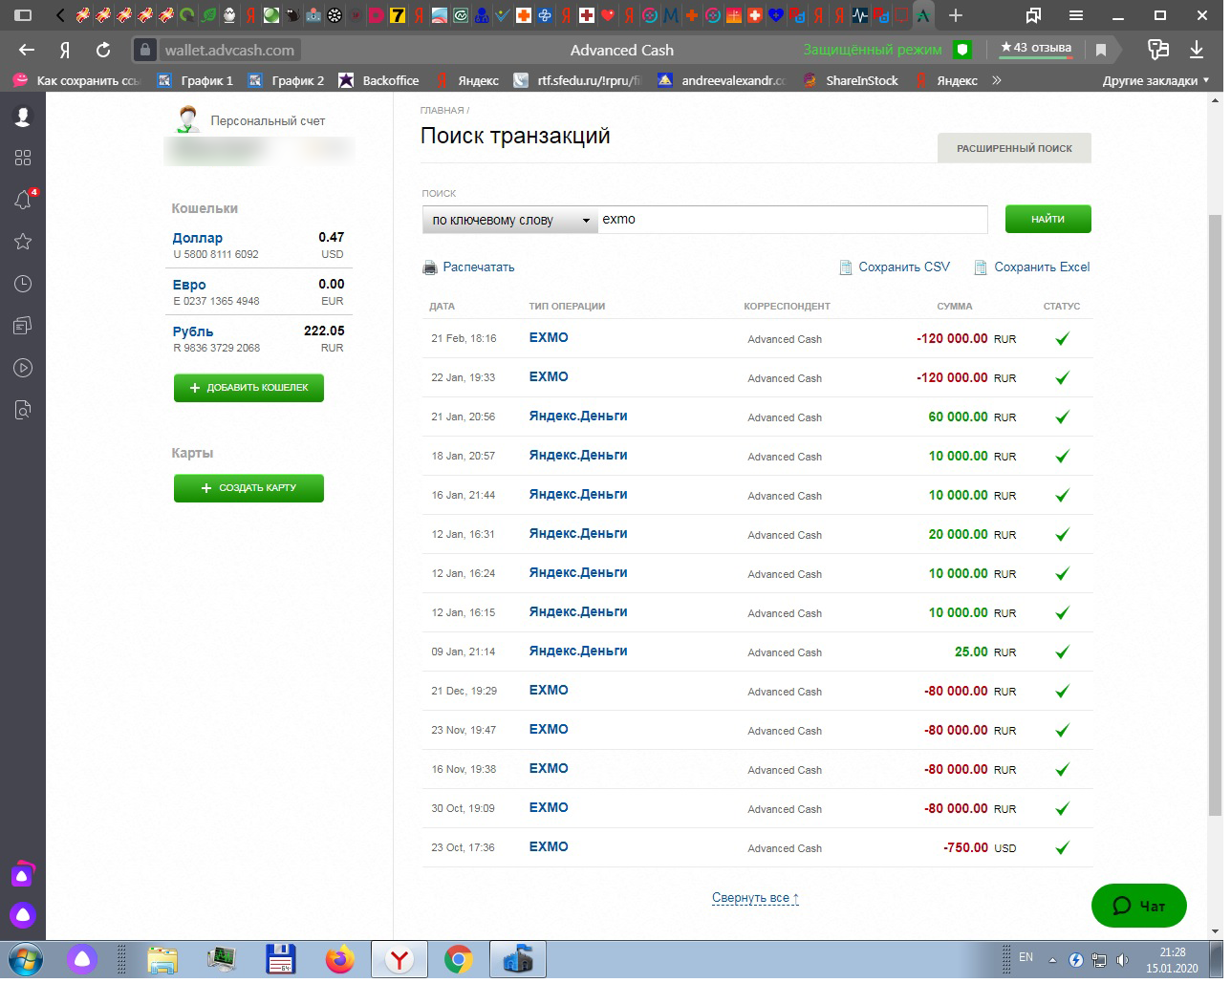The image size is (1231, 983).
Task: Open the 'Backoffice' bookmark
Action: [379, 80]
